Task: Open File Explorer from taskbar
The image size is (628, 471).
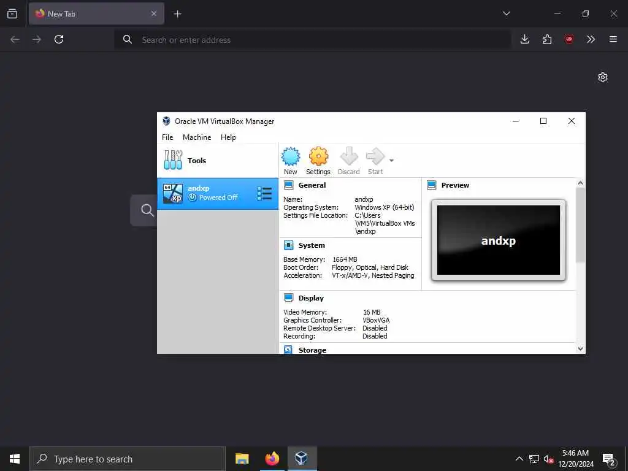Action: 242,459
